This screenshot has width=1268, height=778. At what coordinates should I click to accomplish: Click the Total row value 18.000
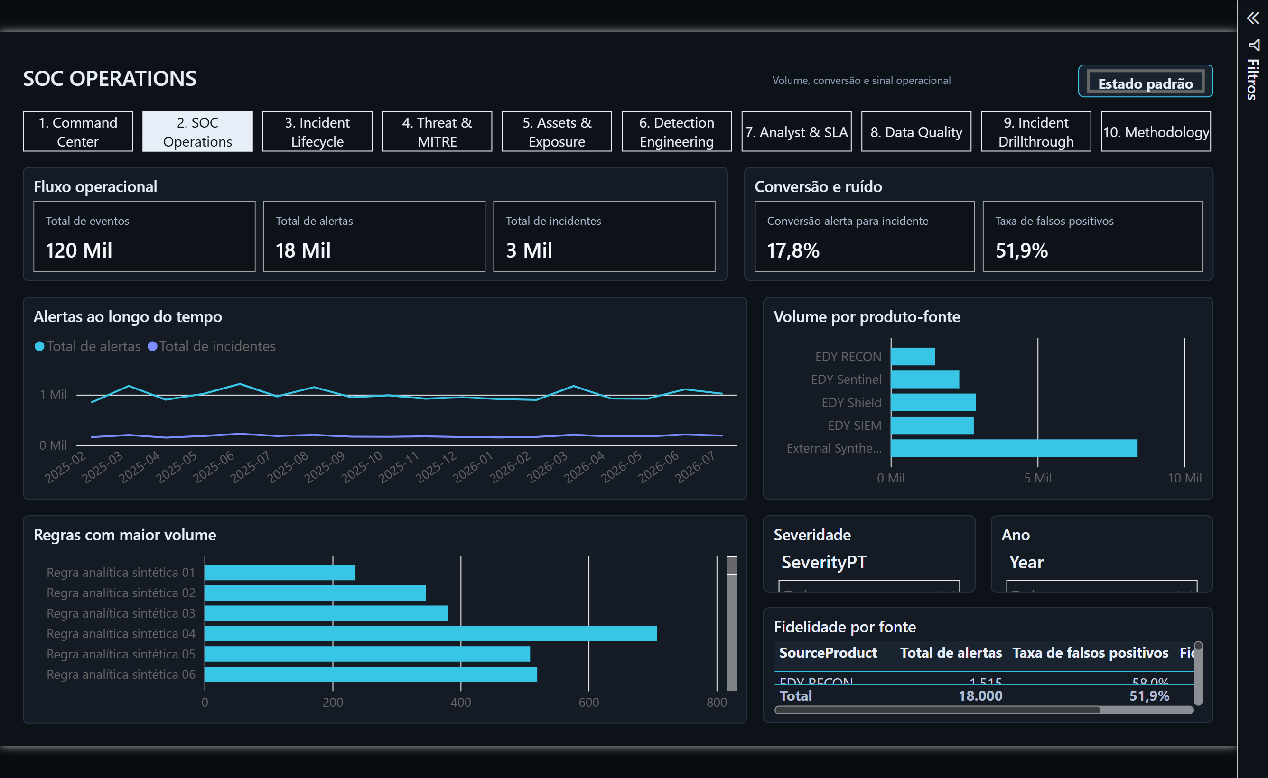(x=980, y=695)
